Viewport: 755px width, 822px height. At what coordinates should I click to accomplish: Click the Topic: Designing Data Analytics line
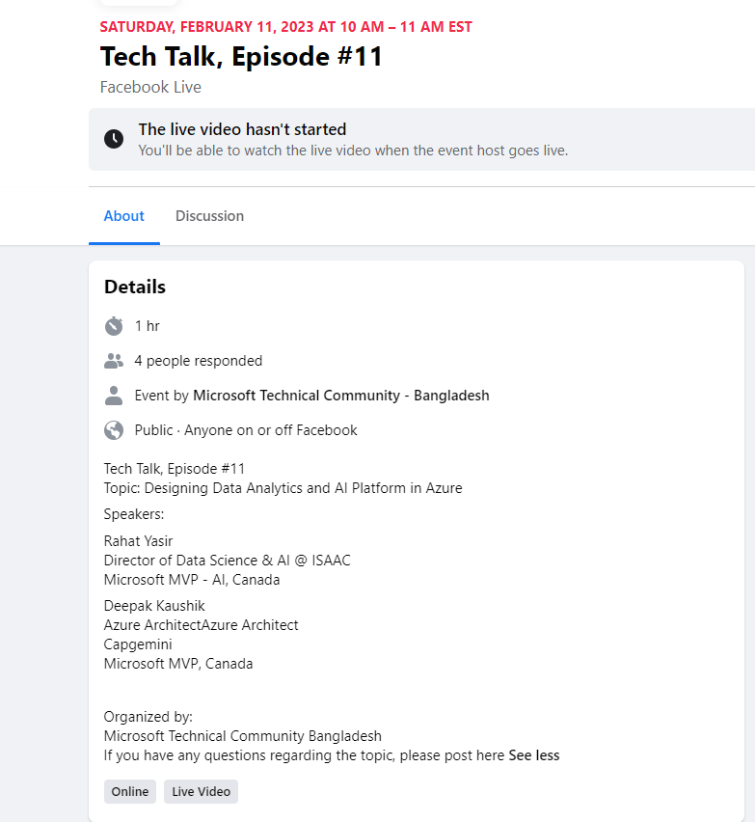283,488
